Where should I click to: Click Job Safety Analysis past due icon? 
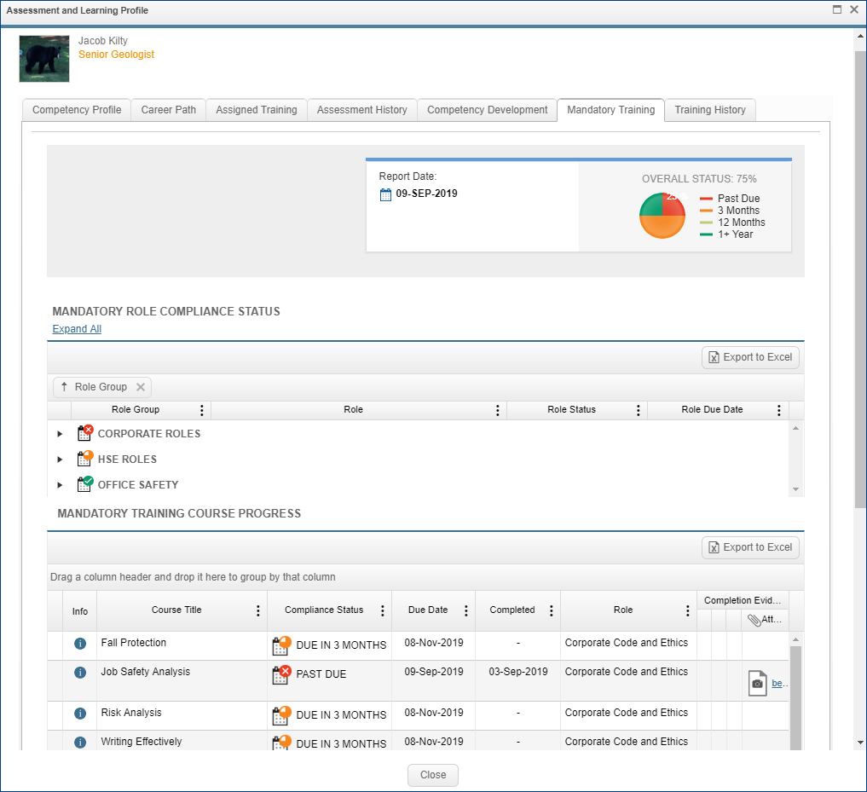click(x=281, y=674)
